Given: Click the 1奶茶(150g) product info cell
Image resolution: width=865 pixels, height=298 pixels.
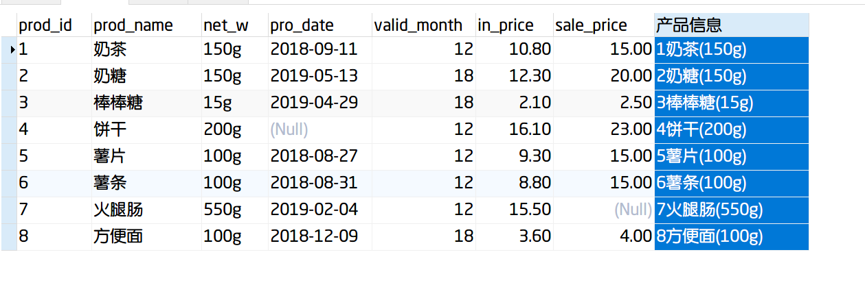Looking at the screenshot, I should pyautogui.click(x=732, y=49).
